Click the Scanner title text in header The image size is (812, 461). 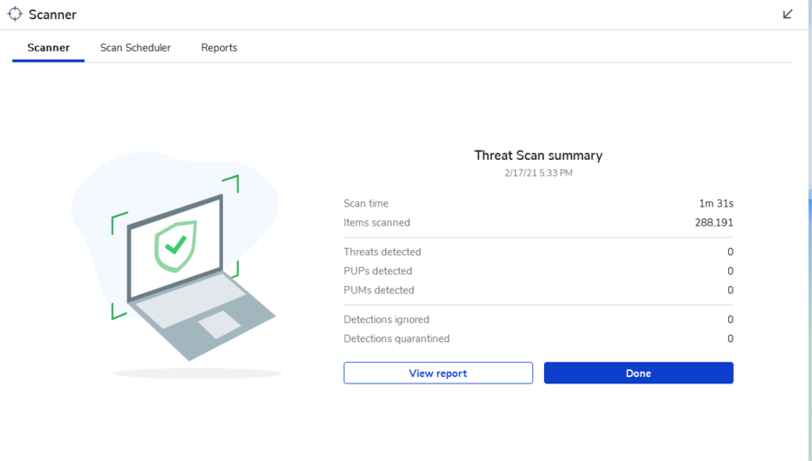[52, 14]
